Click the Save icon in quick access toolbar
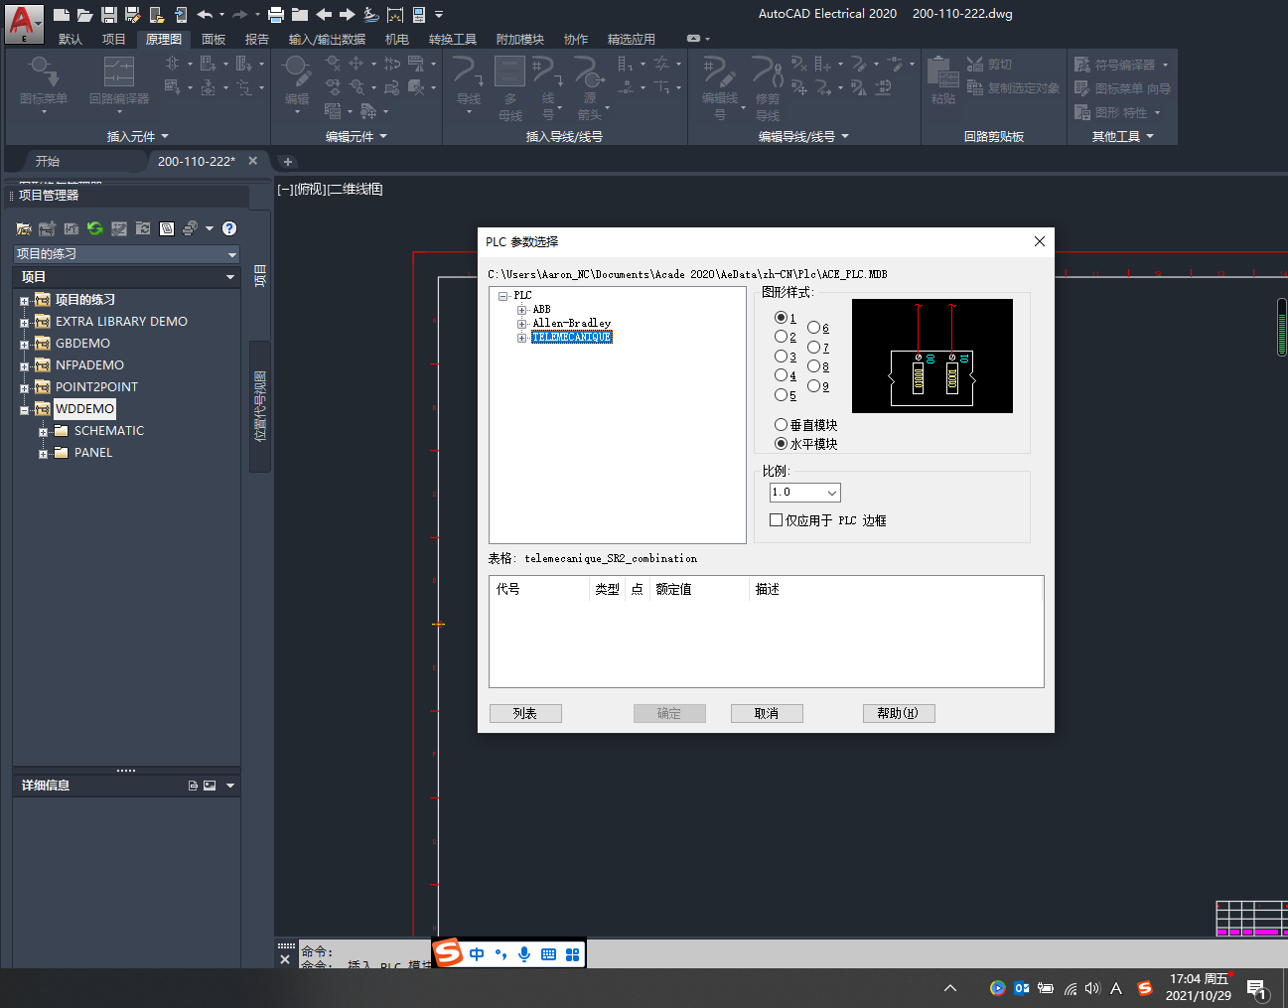 (x=109, y=15)
